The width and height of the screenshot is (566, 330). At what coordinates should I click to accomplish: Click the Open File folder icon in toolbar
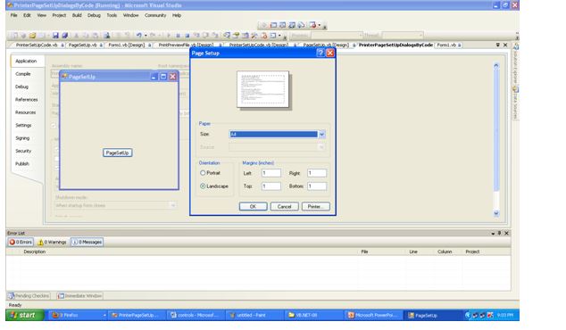[32, 36]
